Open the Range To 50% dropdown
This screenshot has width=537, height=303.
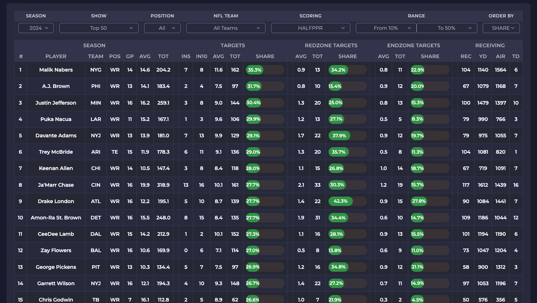(x=447, y=28)
